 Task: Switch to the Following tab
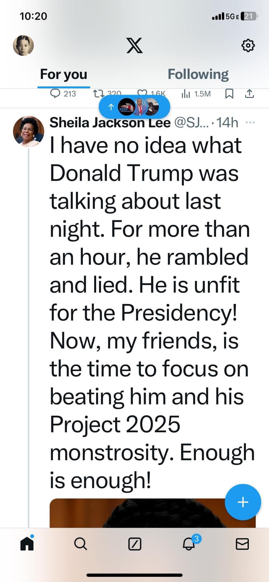198,74
